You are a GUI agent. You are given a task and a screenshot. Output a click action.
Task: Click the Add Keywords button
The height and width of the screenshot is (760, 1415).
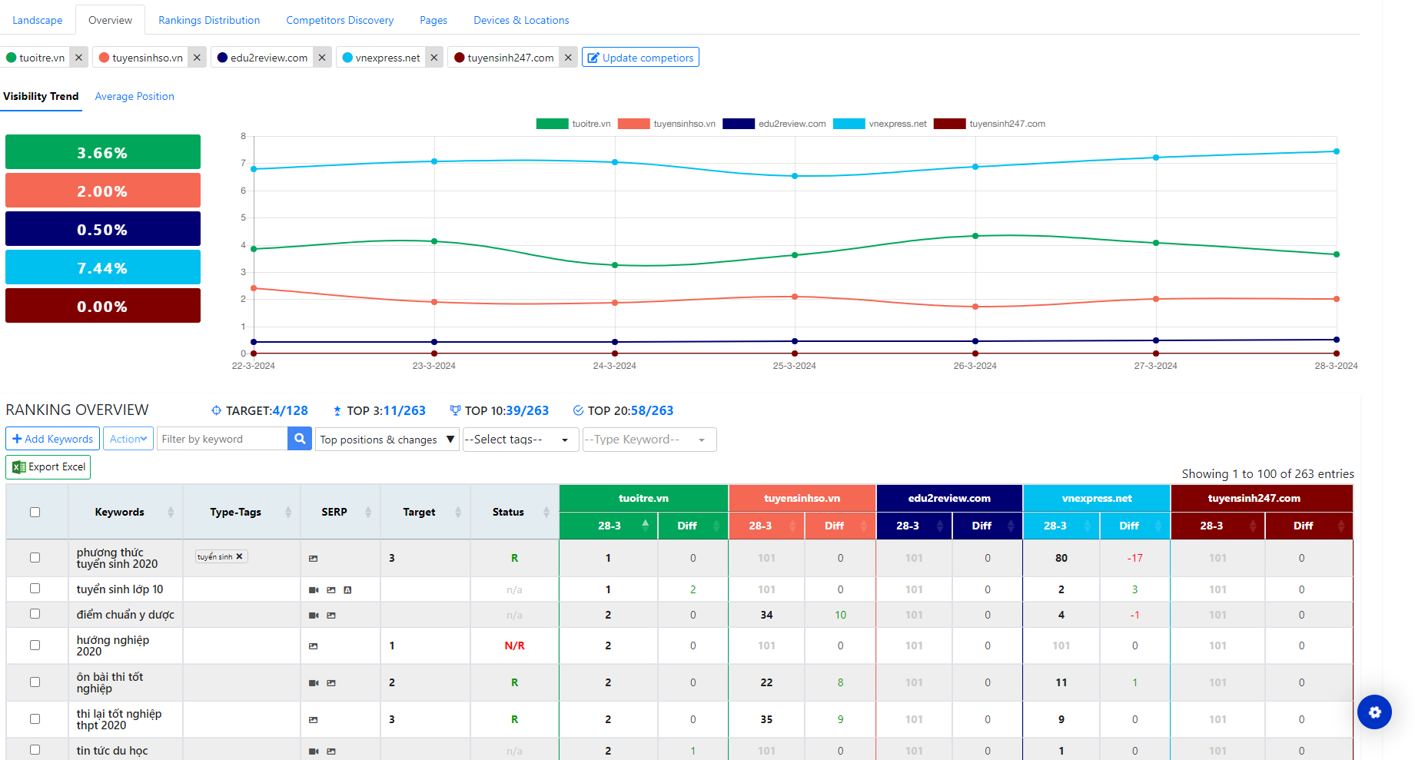52,439
